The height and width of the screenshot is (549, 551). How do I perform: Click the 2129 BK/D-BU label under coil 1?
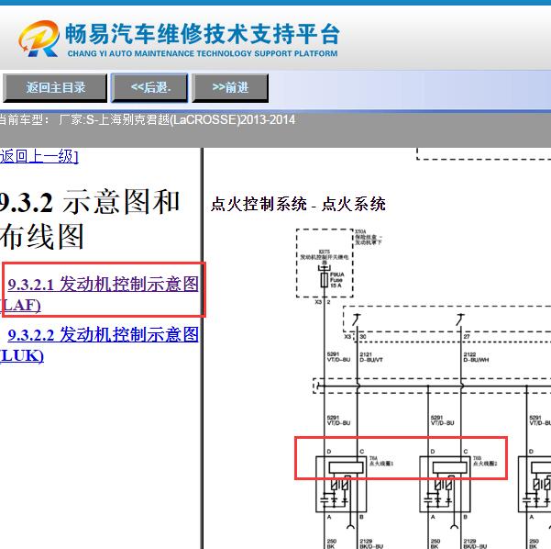[x=371, y=543]
